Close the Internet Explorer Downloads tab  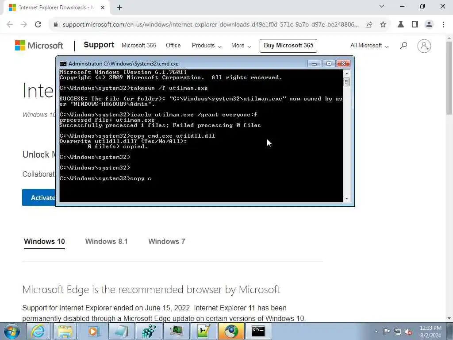click(103, 8)
